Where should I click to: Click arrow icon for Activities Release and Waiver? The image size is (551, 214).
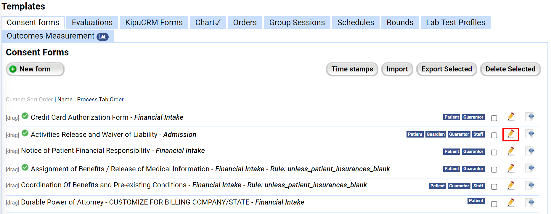click(x=530, y=134)
